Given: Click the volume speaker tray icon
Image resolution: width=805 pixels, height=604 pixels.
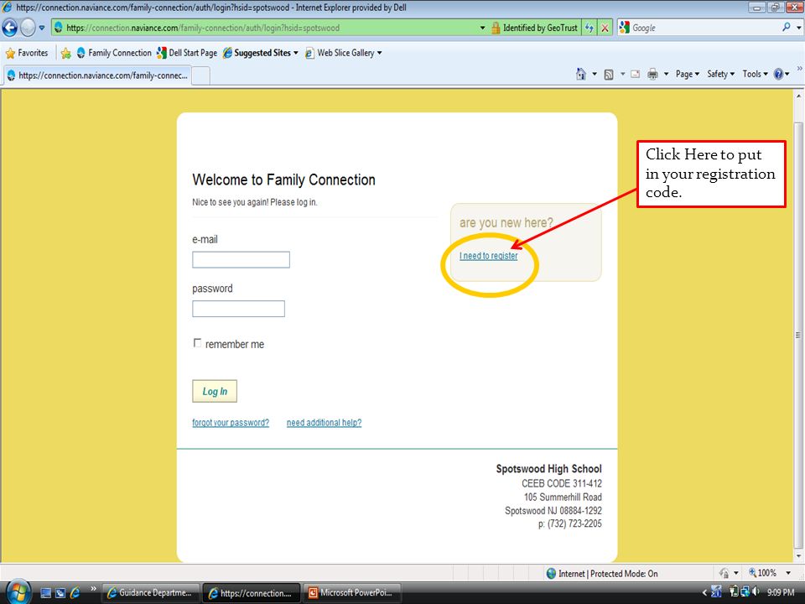Looking at the screenshot, I should click(756, 592).
